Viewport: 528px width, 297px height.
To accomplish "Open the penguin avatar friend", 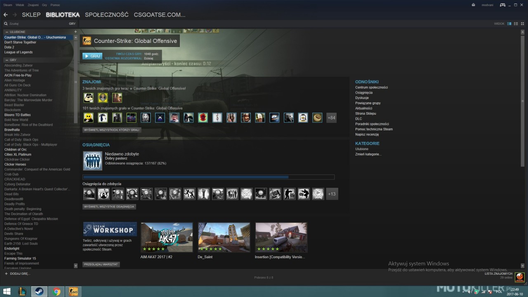I will [303, 118].
